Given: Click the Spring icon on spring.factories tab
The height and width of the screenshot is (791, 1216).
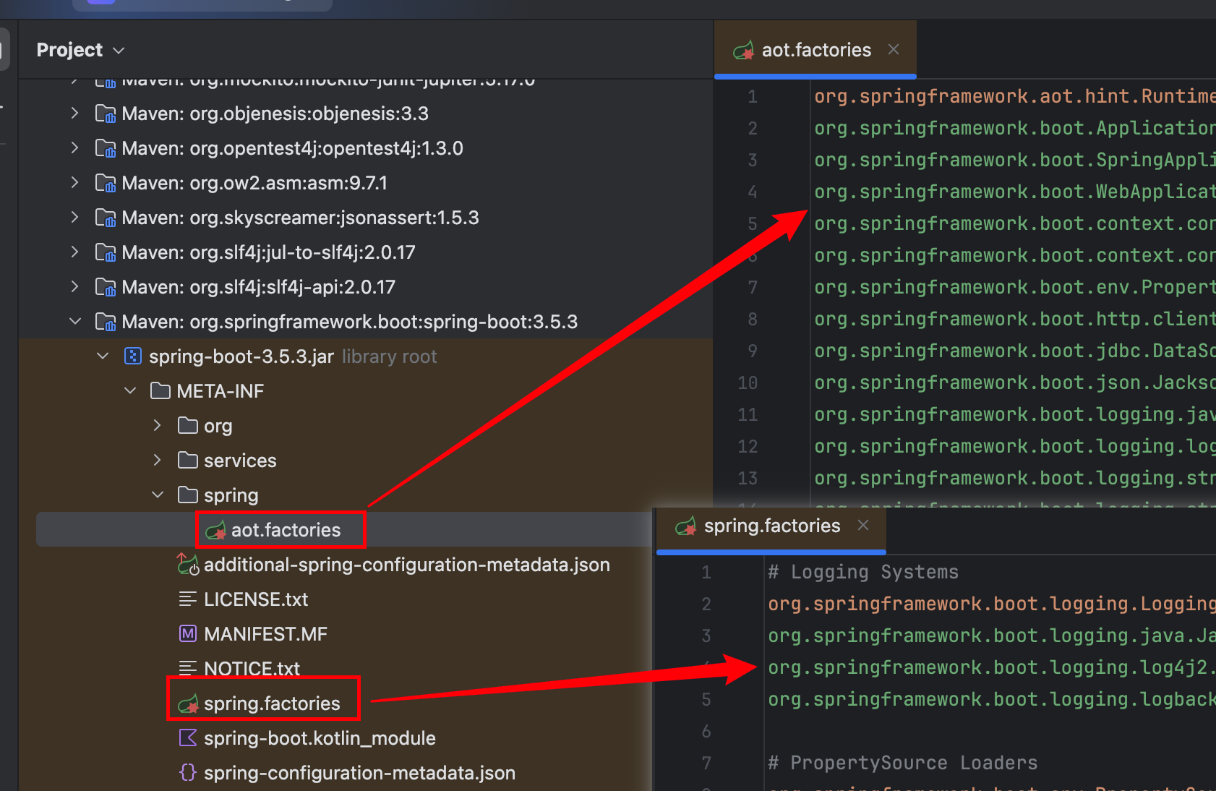Looking at the screenshot, I should pos(685,526).
